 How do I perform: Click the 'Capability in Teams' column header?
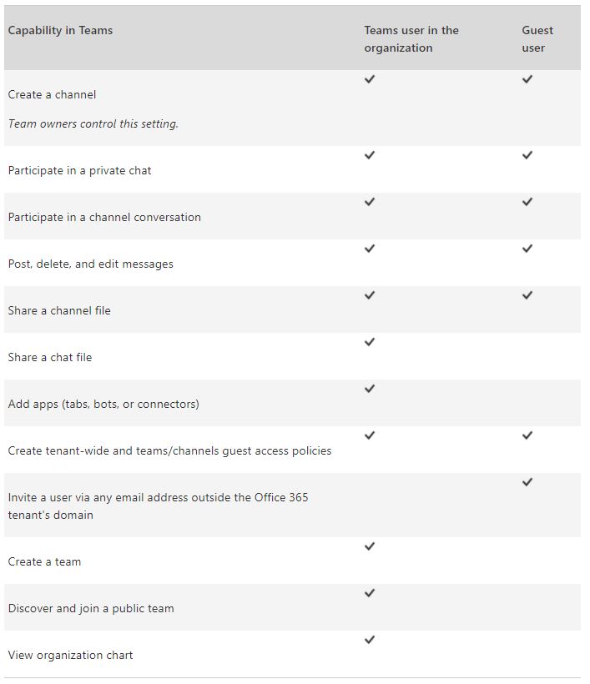coord(60,30)
